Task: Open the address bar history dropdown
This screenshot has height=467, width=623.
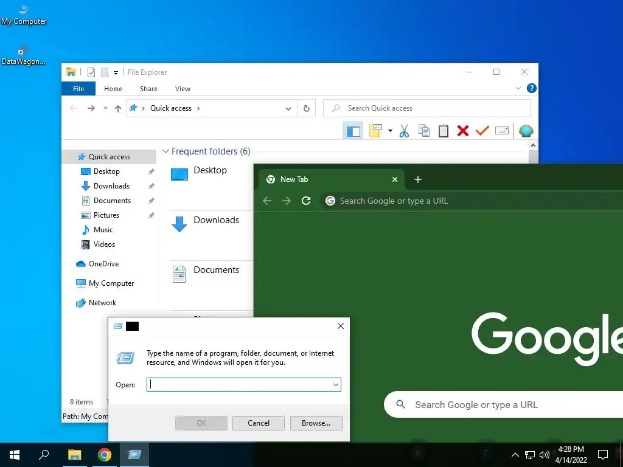Action: [288, 108]
